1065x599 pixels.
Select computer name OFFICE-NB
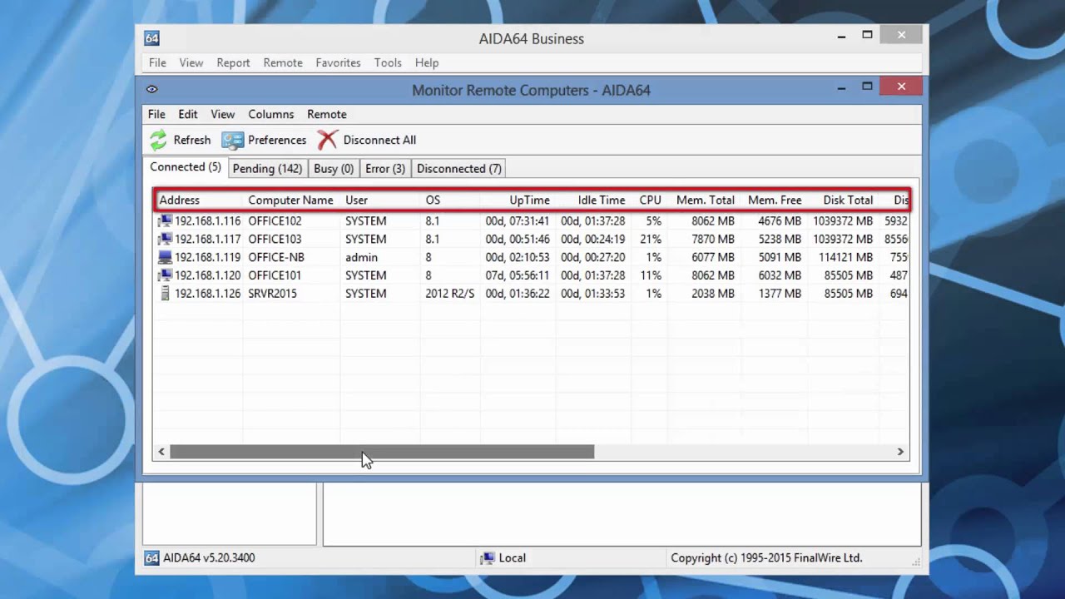[x=276, y=258]
